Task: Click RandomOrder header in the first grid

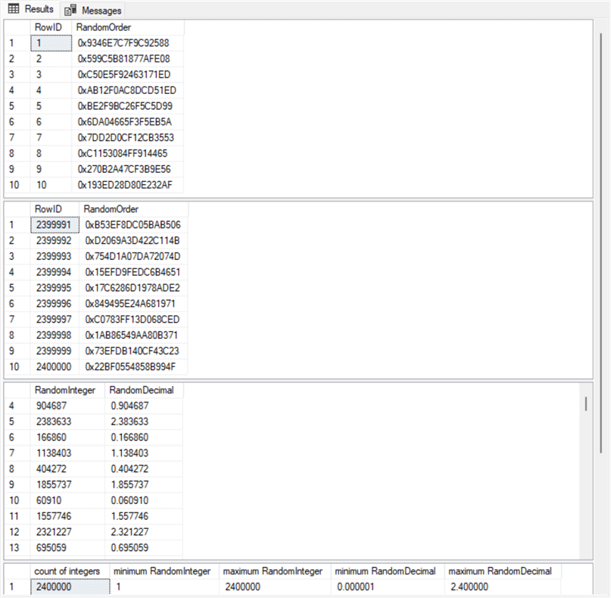Action: coord(104,27)
